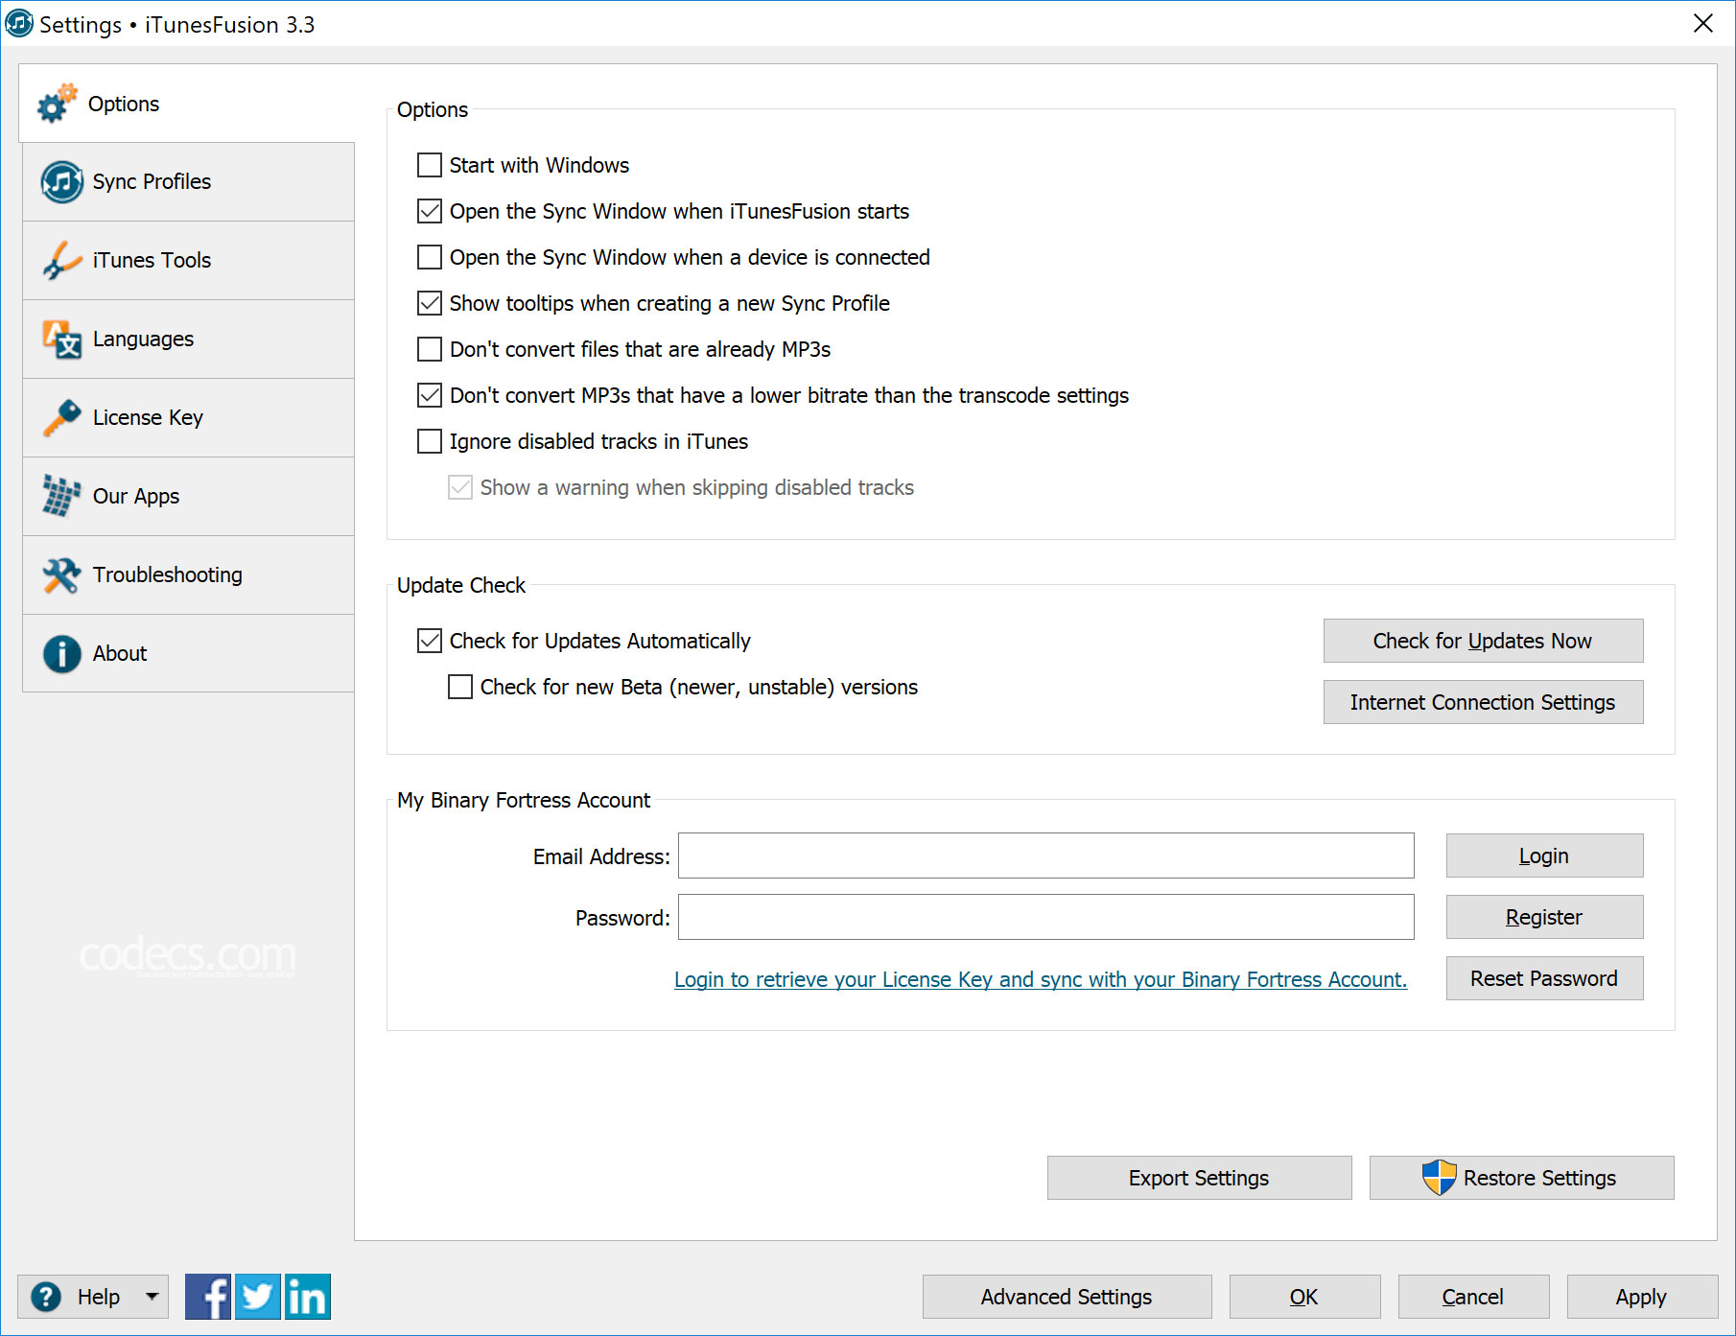Close the Settings window
1736x1336 pixels.
1703,23
